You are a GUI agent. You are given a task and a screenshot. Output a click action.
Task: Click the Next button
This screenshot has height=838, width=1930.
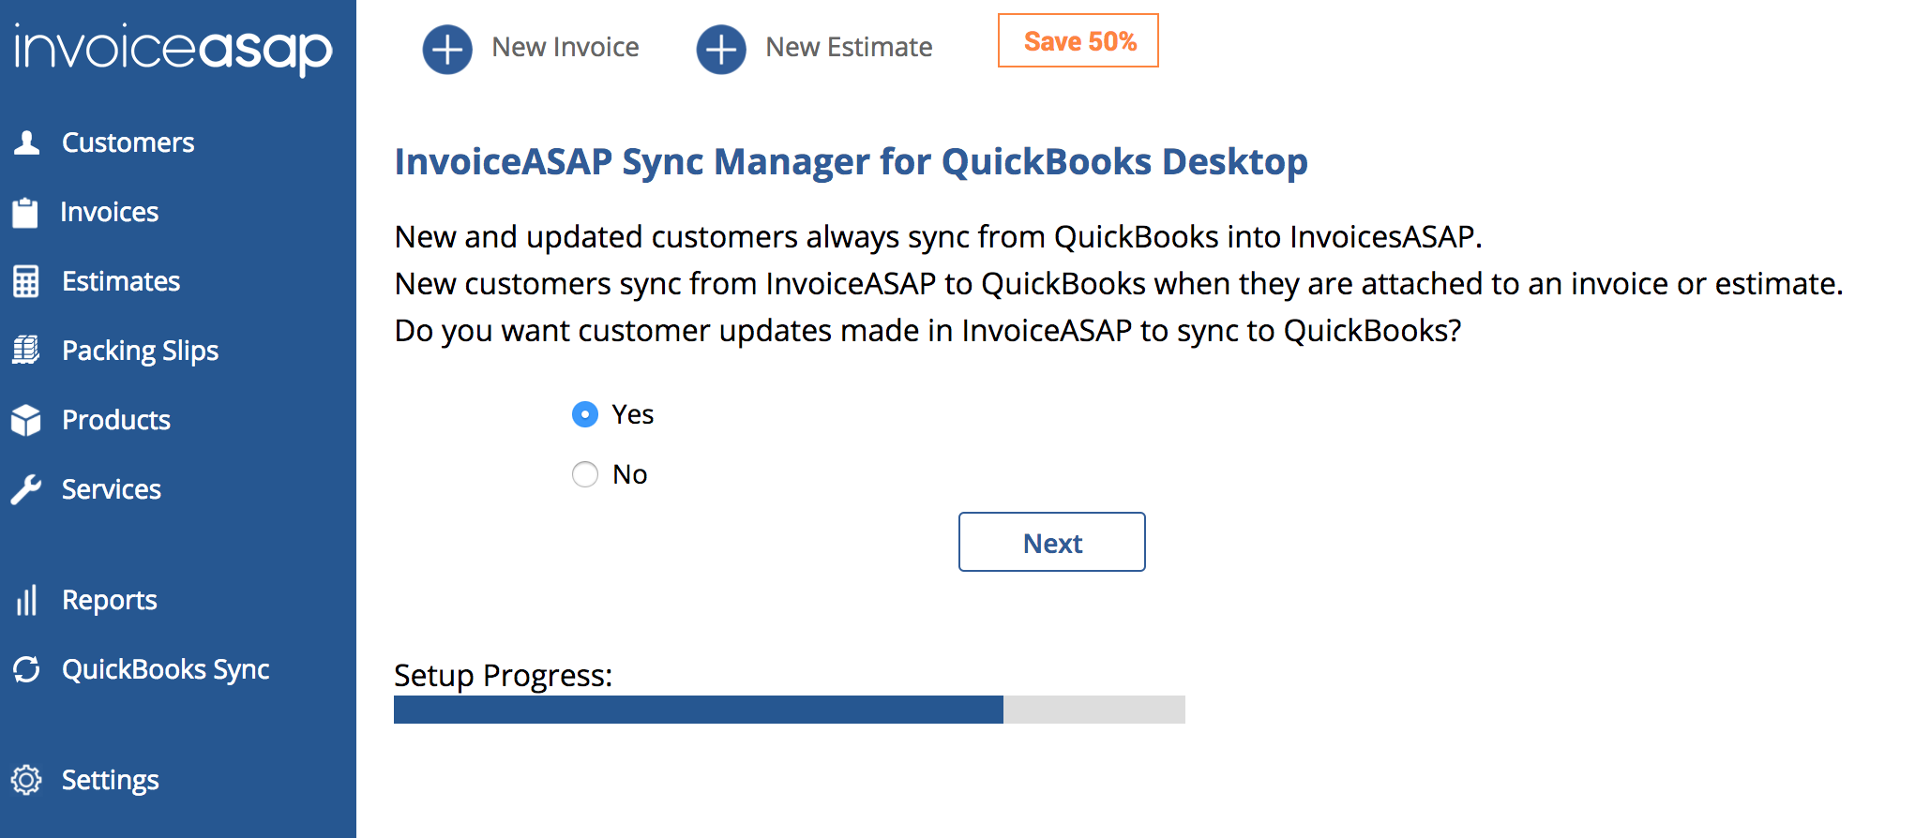(x=1052, y=542)
